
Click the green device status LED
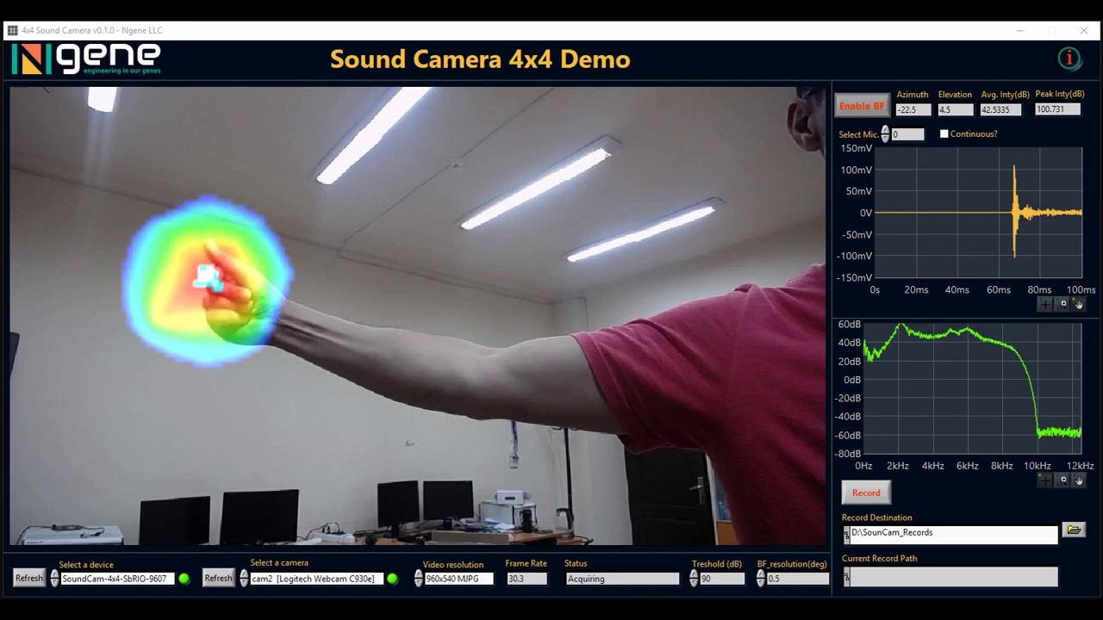(x=184, y=579)
